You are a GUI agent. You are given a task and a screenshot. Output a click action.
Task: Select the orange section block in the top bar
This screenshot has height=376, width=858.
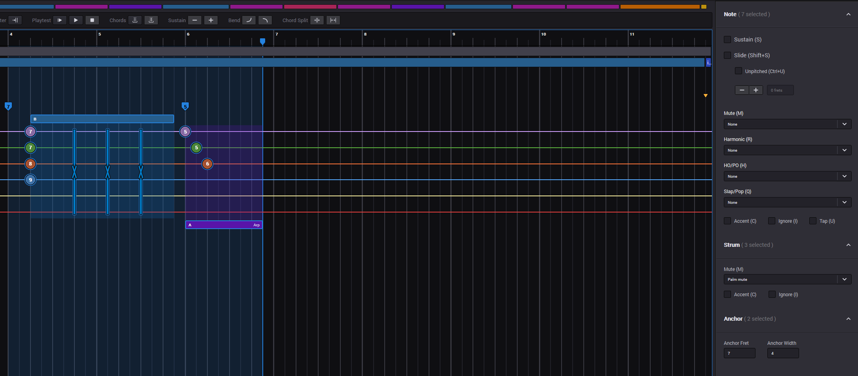pyautogui.click(x=660, y=7)
